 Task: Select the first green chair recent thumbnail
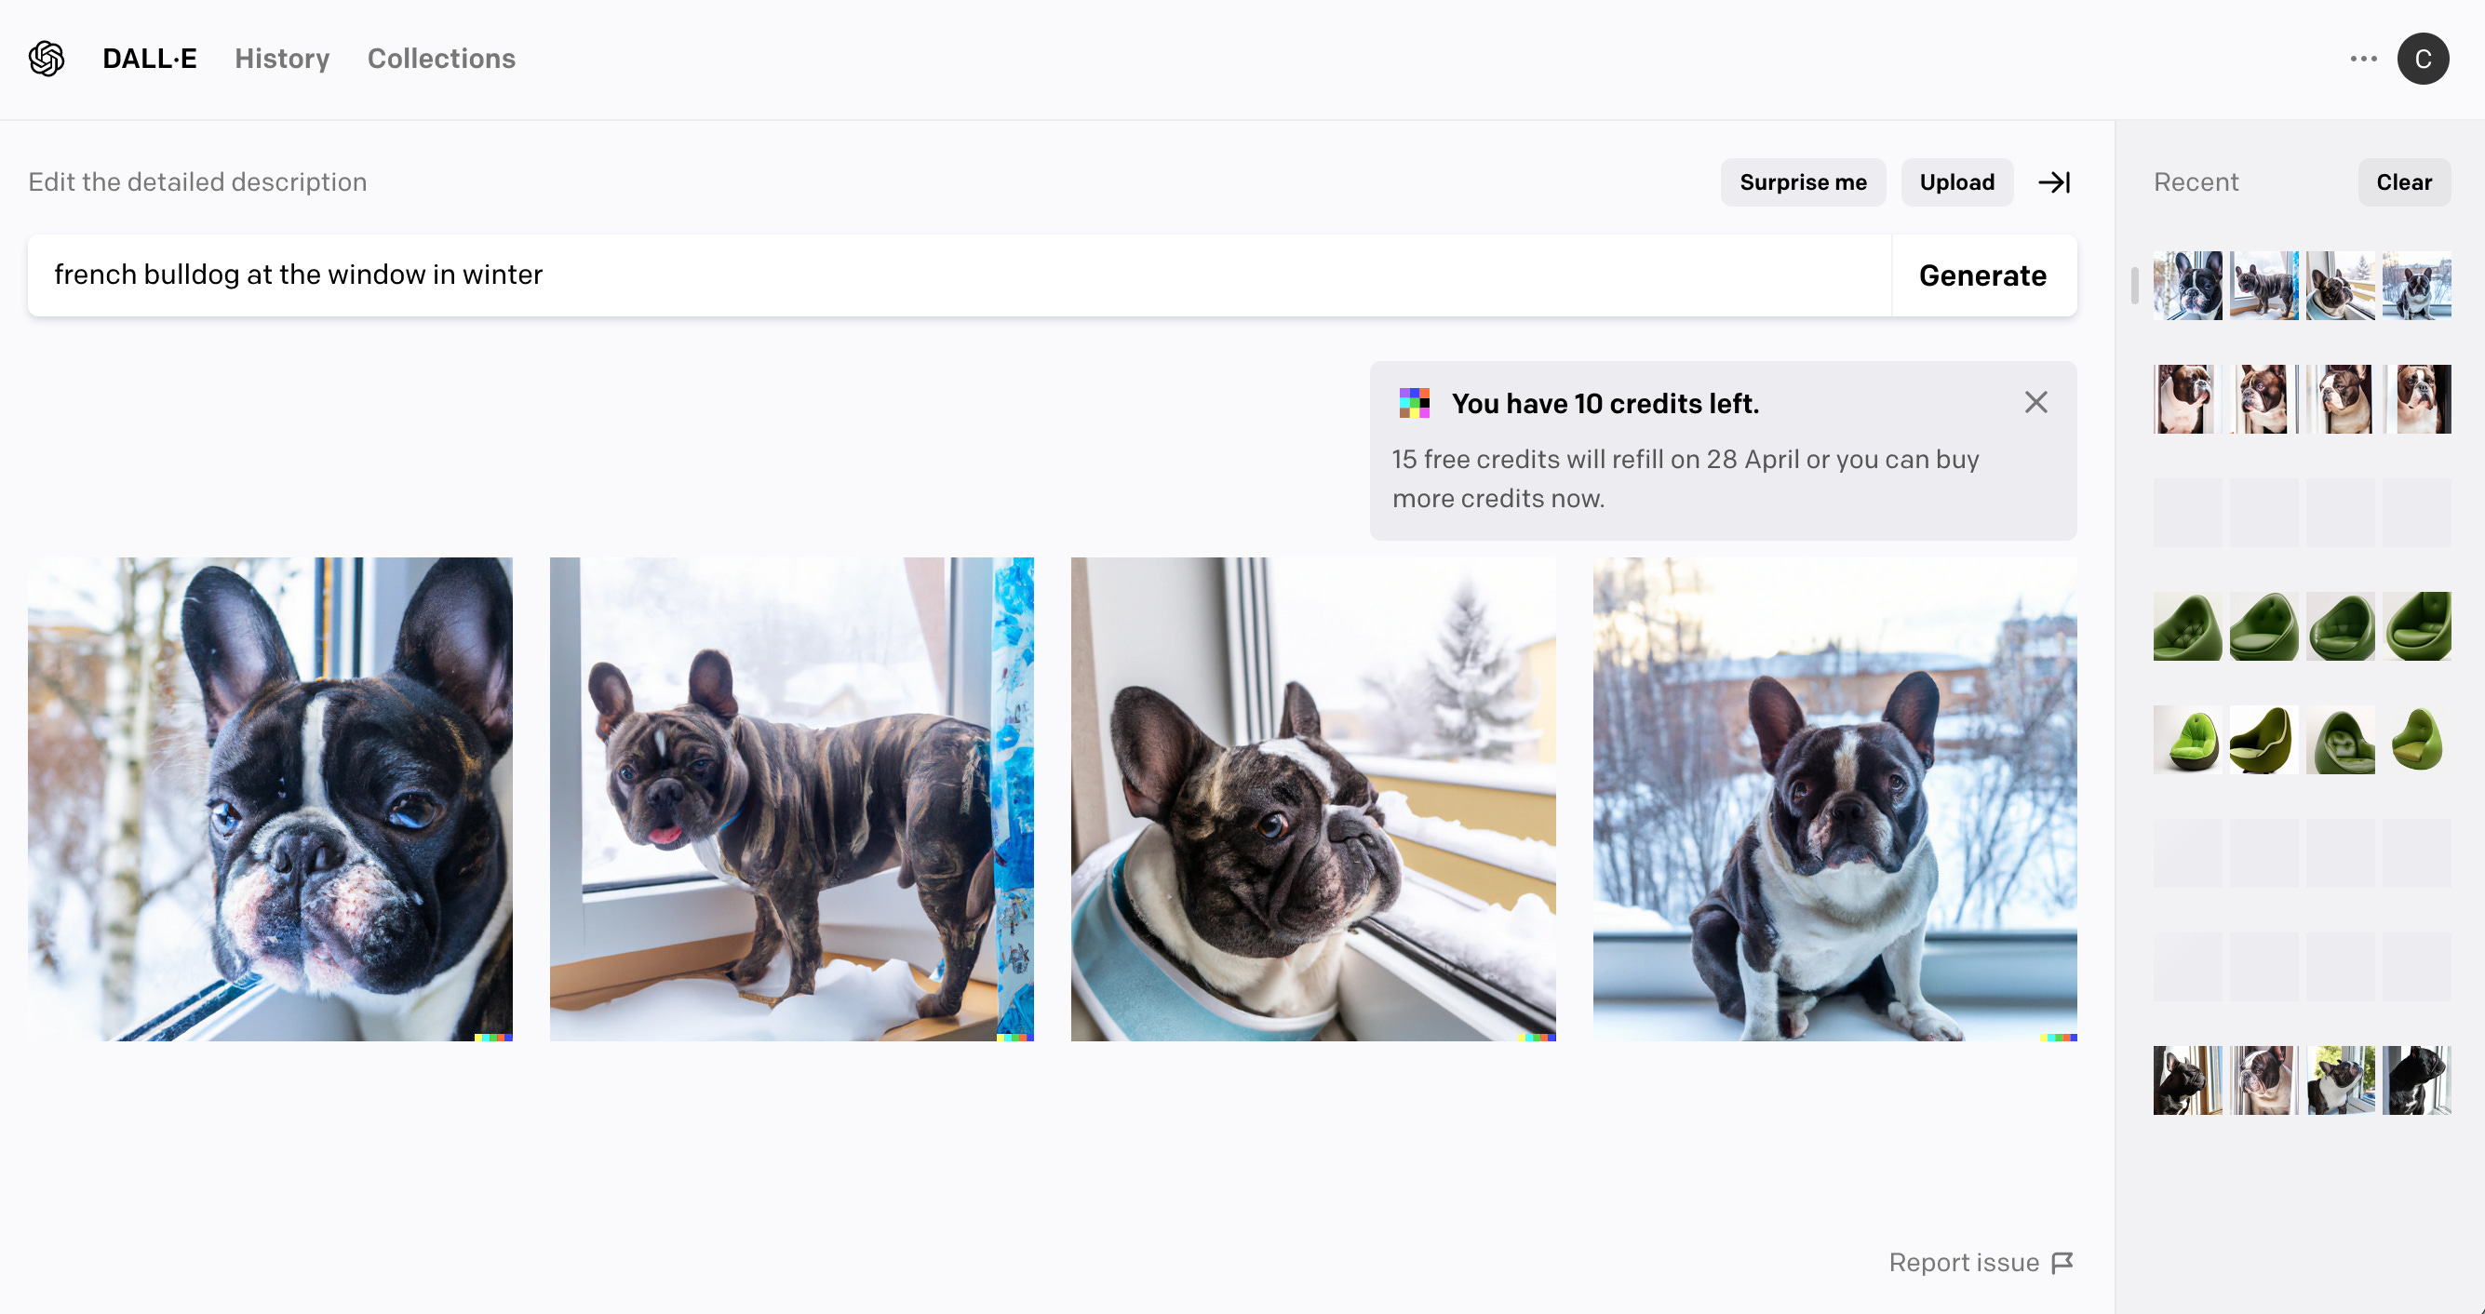pos(2187,626)
